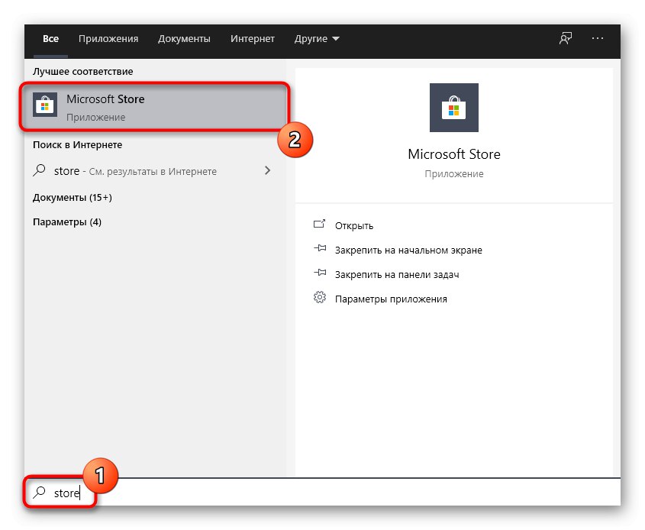Expand the Другие dropdown

click(316, 39)
